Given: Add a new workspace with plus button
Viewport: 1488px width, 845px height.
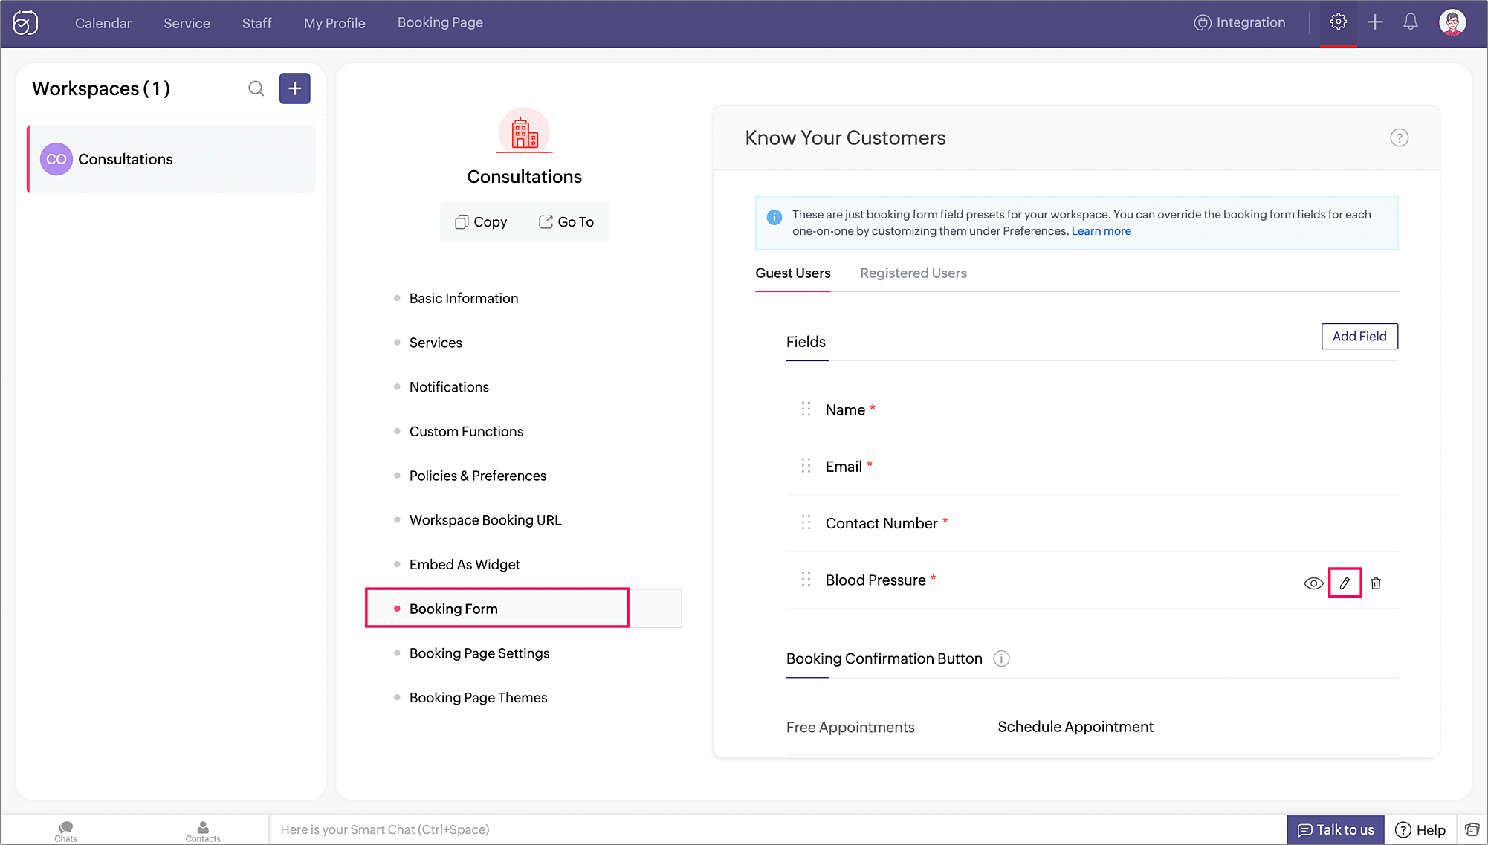Looking at the screenshot, I should tap(294, 89).
